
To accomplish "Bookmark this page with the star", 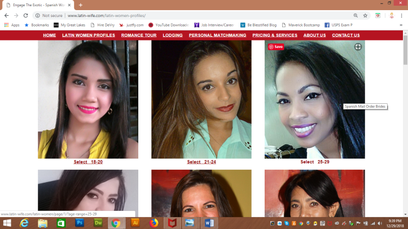I will point(365,16).
